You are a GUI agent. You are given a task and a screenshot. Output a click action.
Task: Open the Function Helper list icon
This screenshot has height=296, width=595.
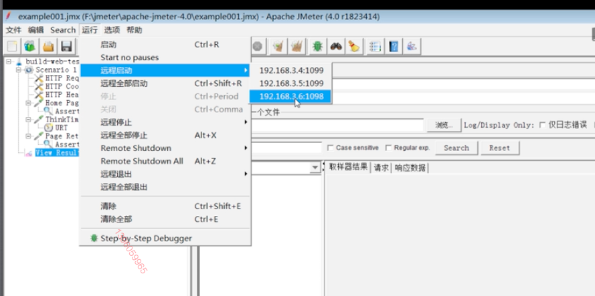375,47
